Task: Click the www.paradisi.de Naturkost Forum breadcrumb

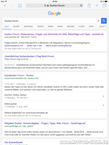Action: tap(21, 37)
